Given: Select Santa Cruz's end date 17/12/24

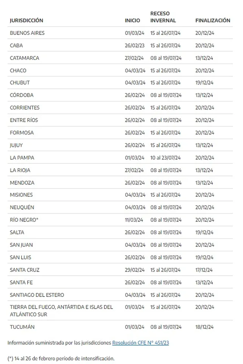Looking at the screenshot, I should [x=204, y=270].
